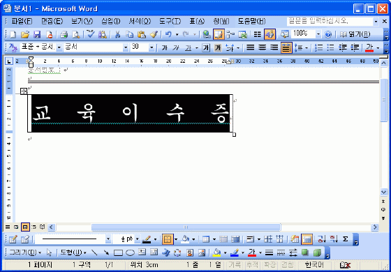This screenshot has height=272, width=391.
Task: Open the 도형(U) AutoShapes button
Action: 73,253
